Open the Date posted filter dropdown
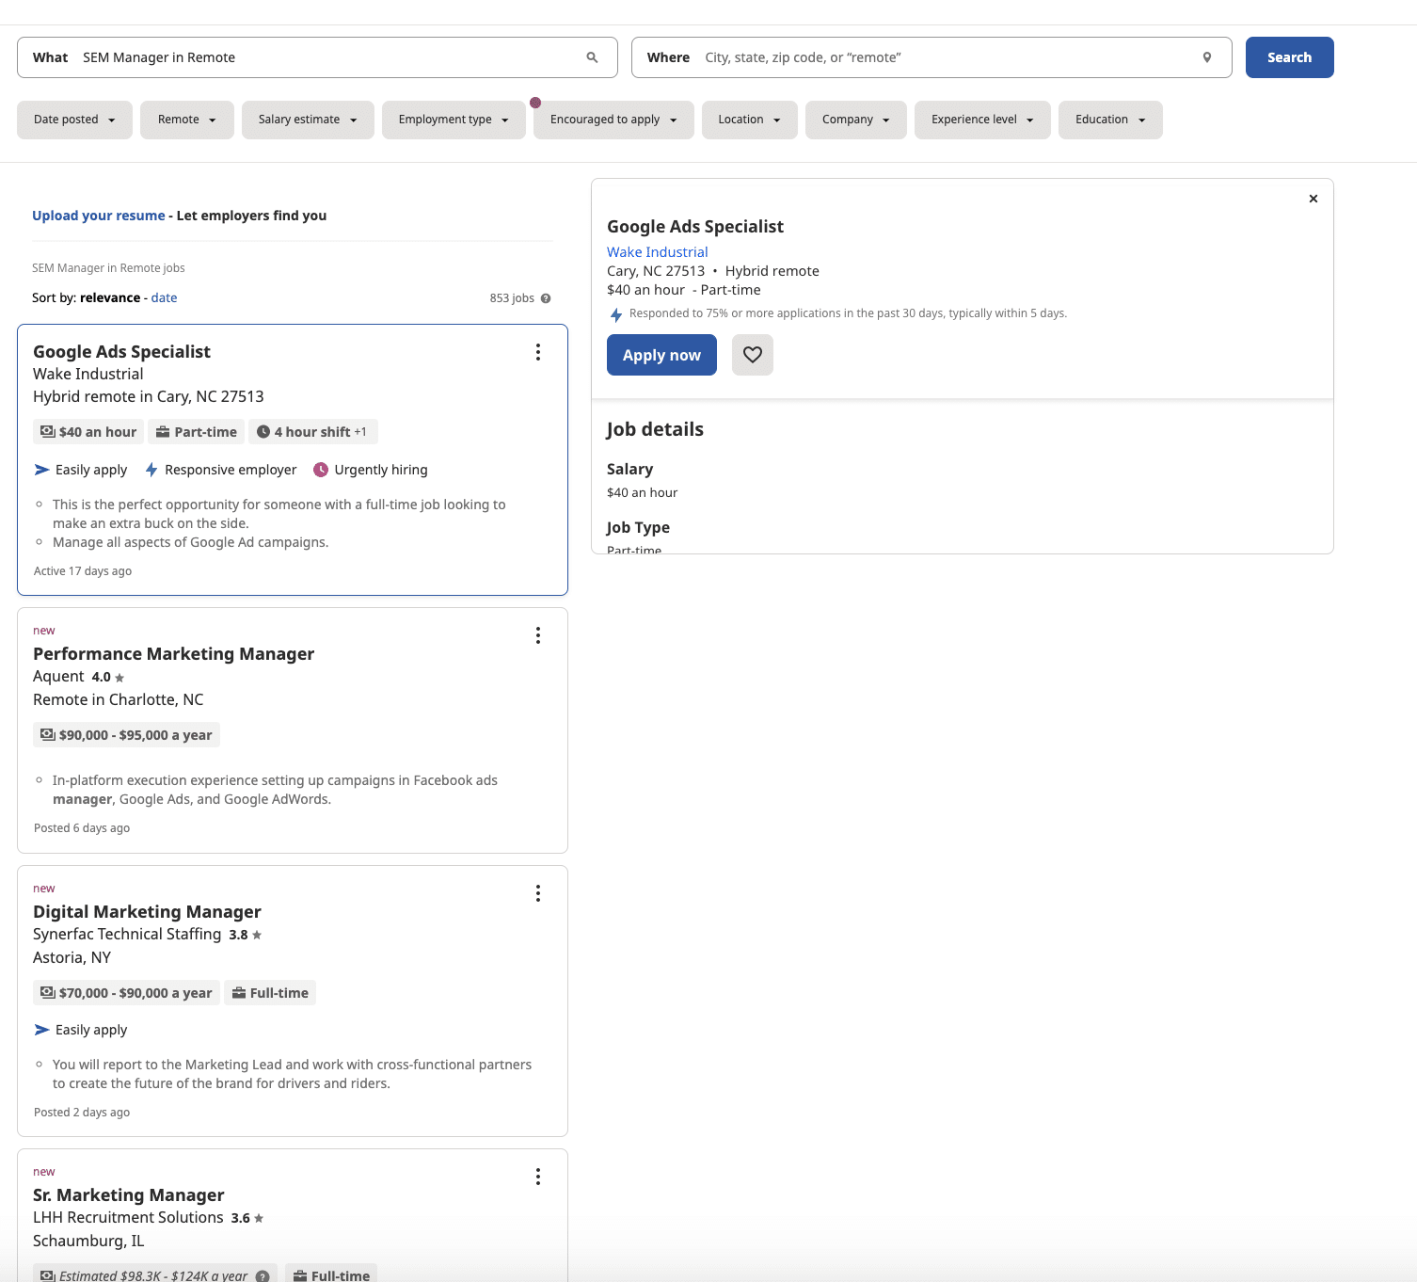The image size is (1417, 1282). coord(74,120)
